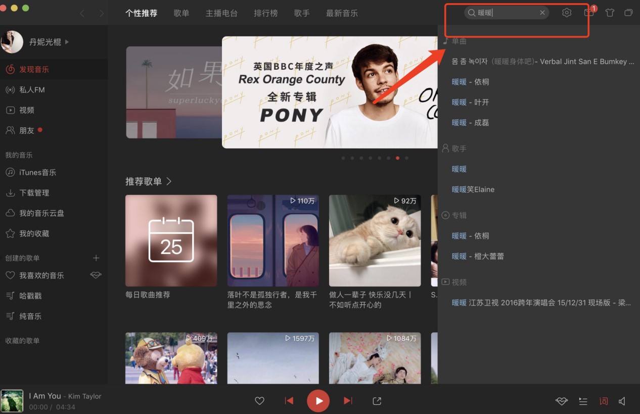
Task: Click the 如果 superlucky banner behind
Action: click(x=173, y=92)
